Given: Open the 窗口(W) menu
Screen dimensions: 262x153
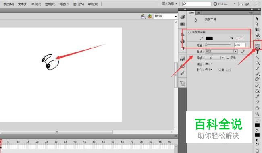Looking at the screenshot, I should (79, 4).
